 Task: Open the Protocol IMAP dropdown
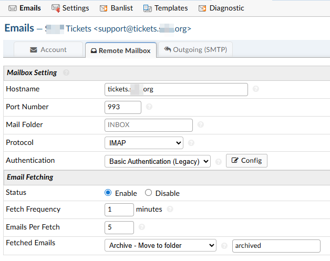143,143
